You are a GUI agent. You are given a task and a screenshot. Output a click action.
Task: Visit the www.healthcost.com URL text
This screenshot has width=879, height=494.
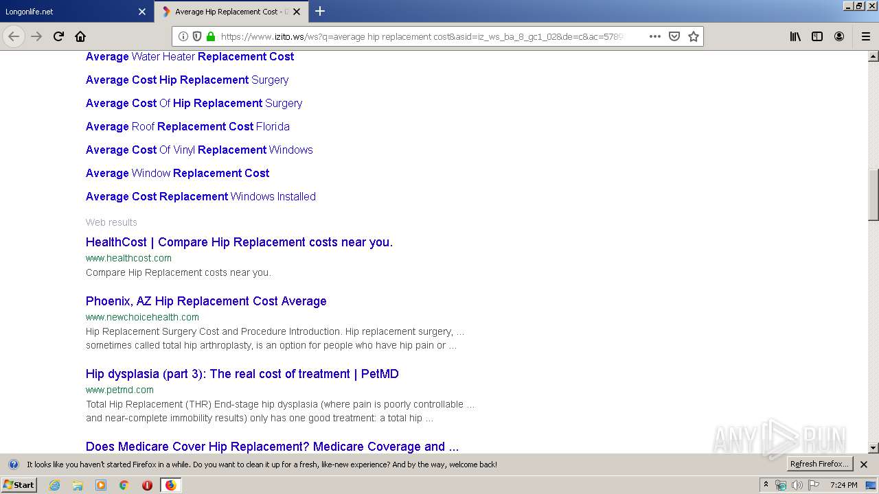click(128, 258)
